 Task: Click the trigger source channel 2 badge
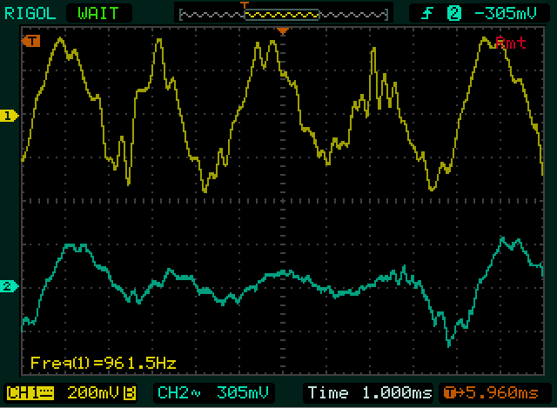[454, 13]
